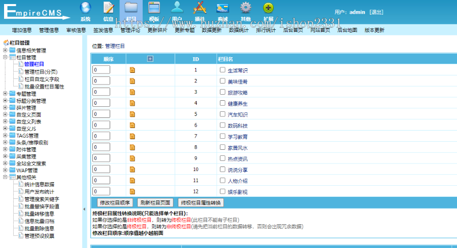Open 审核信息 in the menu bar
Screen dimensions: 457x248
coord(76,30)
